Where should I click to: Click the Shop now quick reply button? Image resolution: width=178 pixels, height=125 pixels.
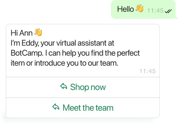tap(83, 87)
